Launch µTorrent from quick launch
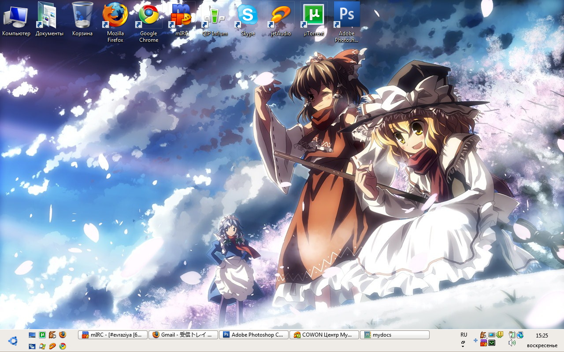The width and height of the screenshot is (564, 352). pyautogui.click(x=42, y=335)
